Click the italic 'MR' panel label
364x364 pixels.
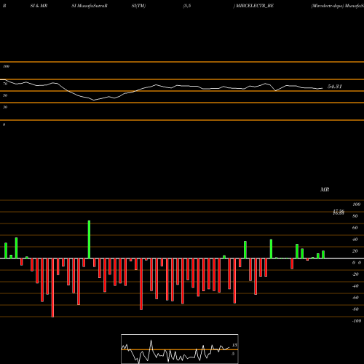(x=325, y=189)
